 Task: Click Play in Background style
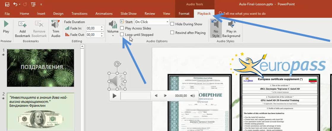(x=231, y=29)
